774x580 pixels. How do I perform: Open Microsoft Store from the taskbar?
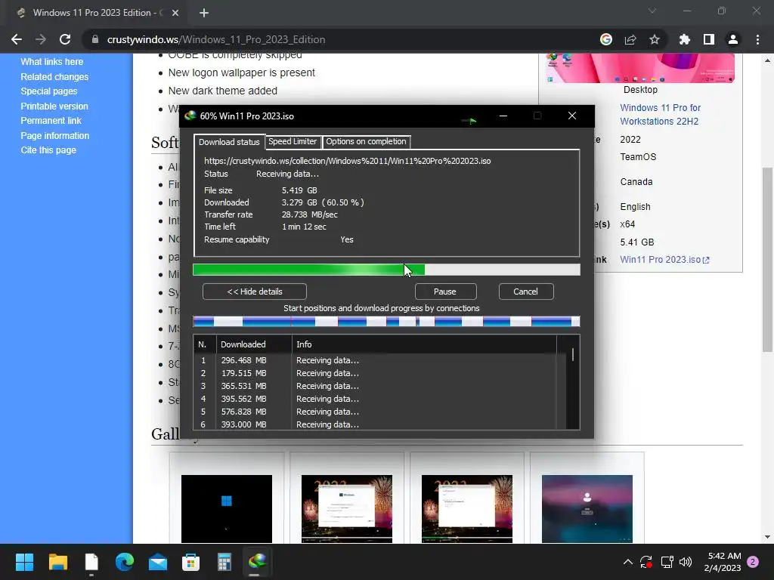click(x=191, y=562)
